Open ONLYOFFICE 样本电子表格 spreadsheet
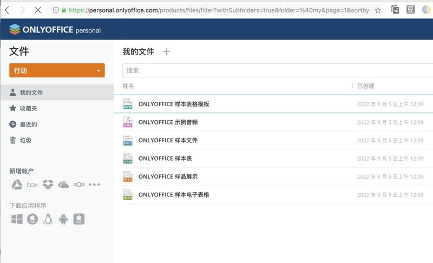This screenshot has width=433, height=263. pyautogui.click(x=174, y=195)
